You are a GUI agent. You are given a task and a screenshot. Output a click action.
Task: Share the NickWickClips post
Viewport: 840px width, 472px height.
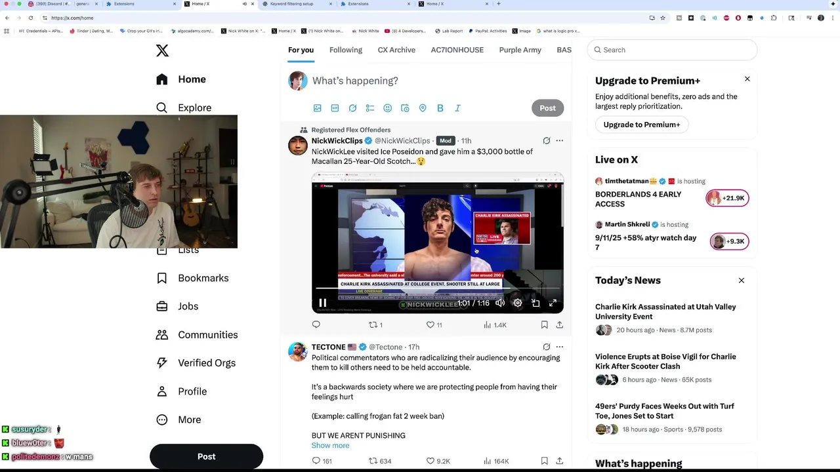pos(560,324)
